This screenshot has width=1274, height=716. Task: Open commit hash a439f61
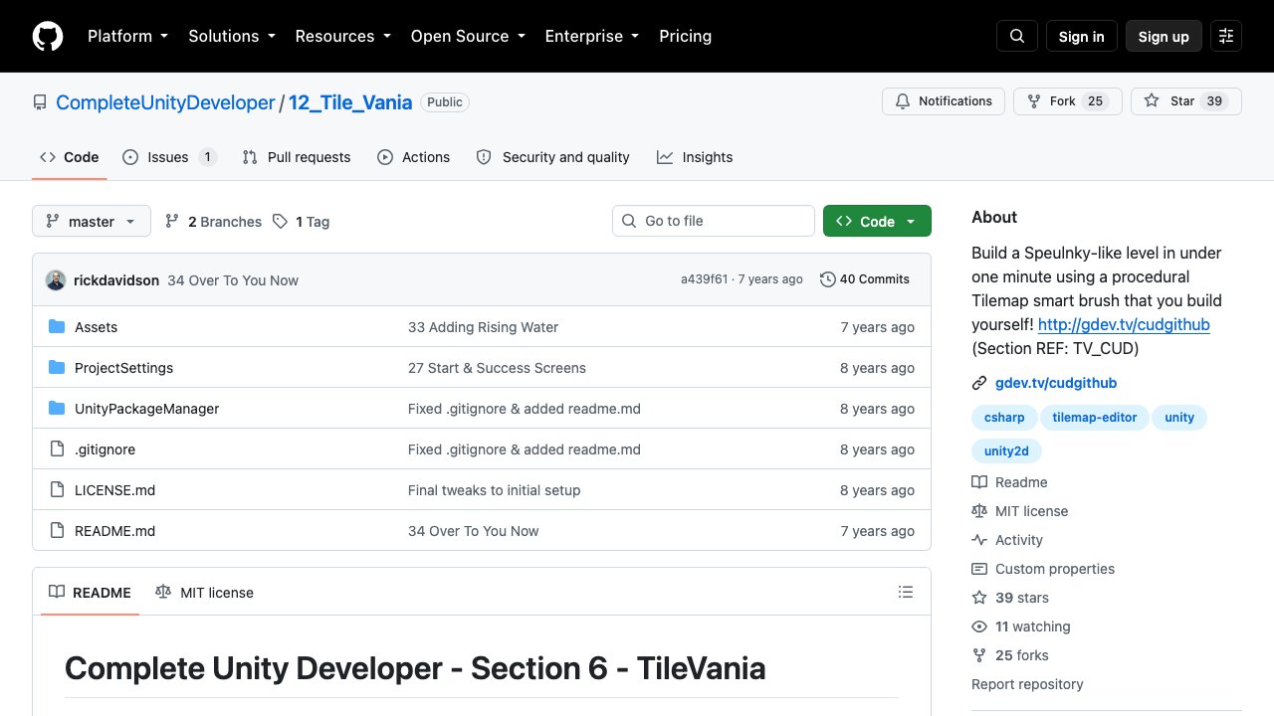point(705,279)
